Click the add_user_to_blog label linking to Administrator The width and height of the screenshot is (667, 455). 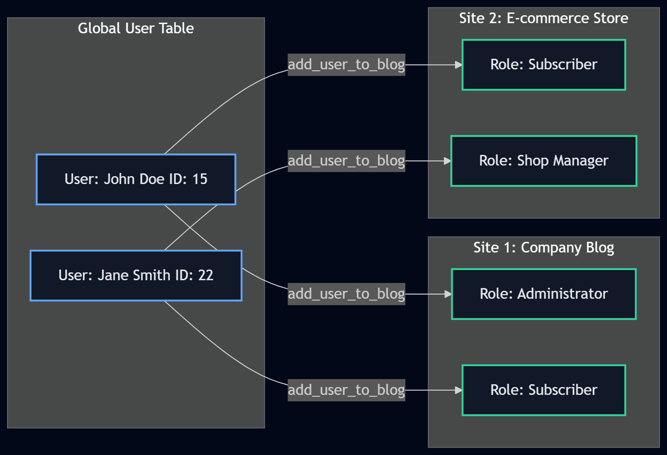346,293
